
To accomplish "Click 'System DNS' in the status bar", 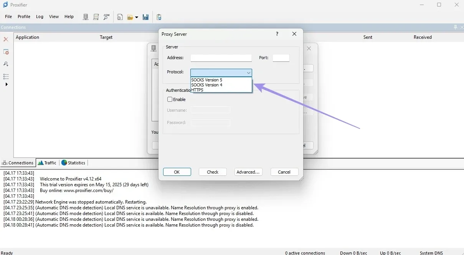I will 431,253.
